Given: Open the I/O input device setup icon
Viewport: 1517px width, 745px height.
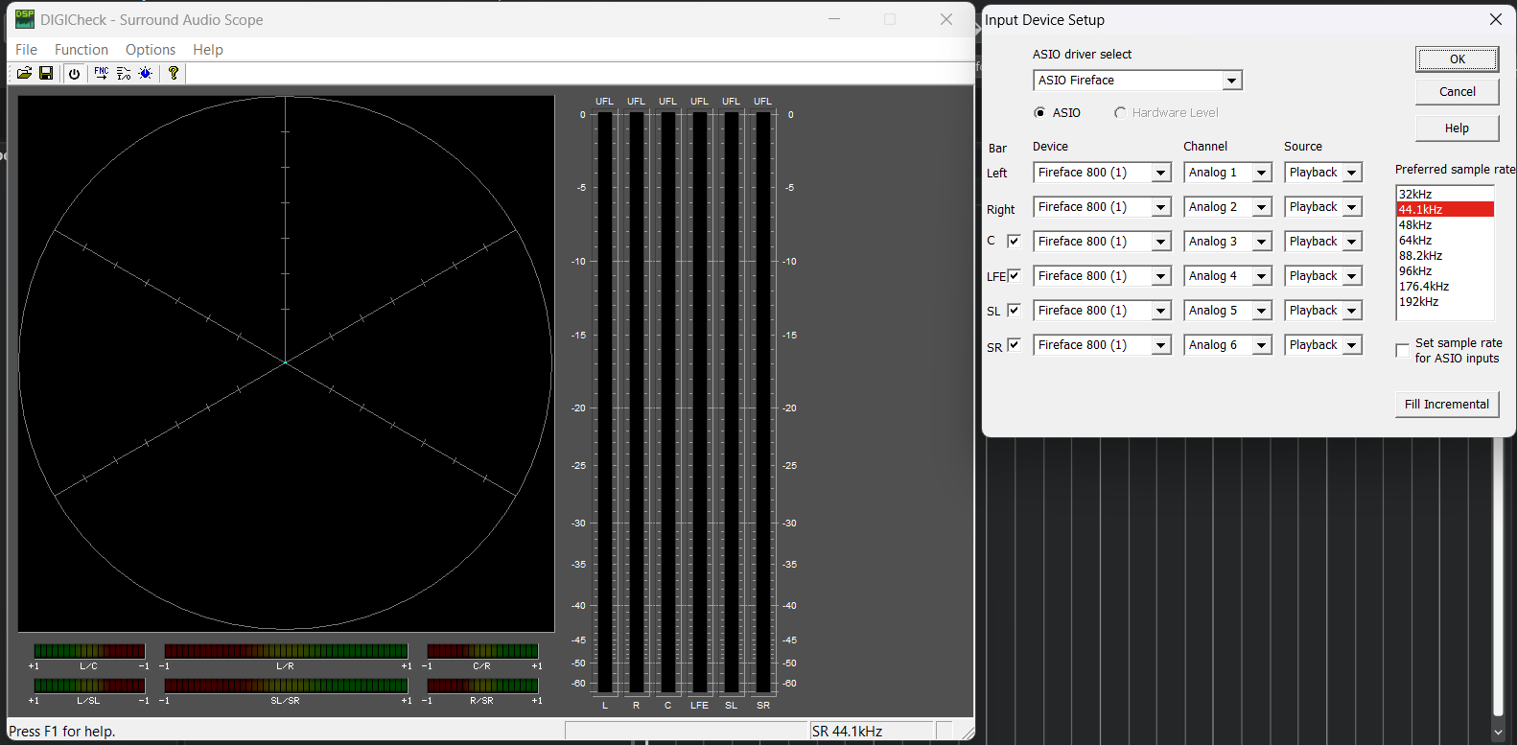Looking at the screenshot, I should point(124,73).
